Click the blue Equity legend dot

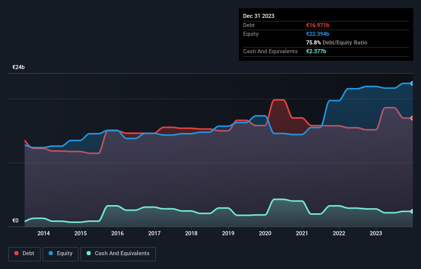click(51, 253)
